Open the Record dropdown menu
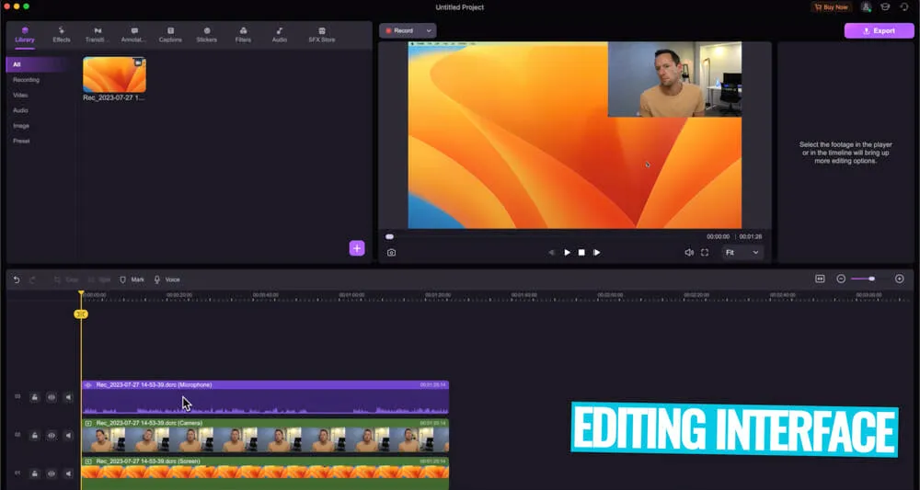Screen dimensions: 920x490 [x=408, y=30]
